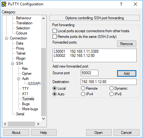Screen dimensions: 143x138
Task: Collapse the Auth tree node
Action: (x=19, y=79)
